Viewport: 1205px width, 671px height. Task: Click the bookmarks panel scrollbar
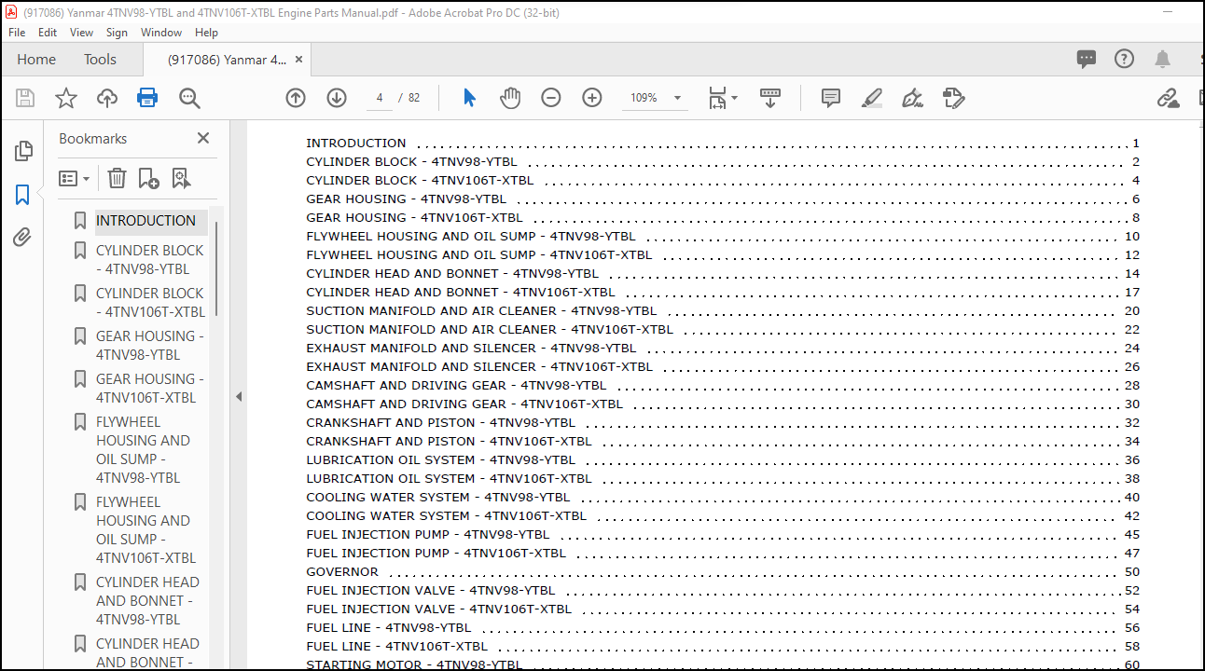pyautogui.click(x=217, y=268)
